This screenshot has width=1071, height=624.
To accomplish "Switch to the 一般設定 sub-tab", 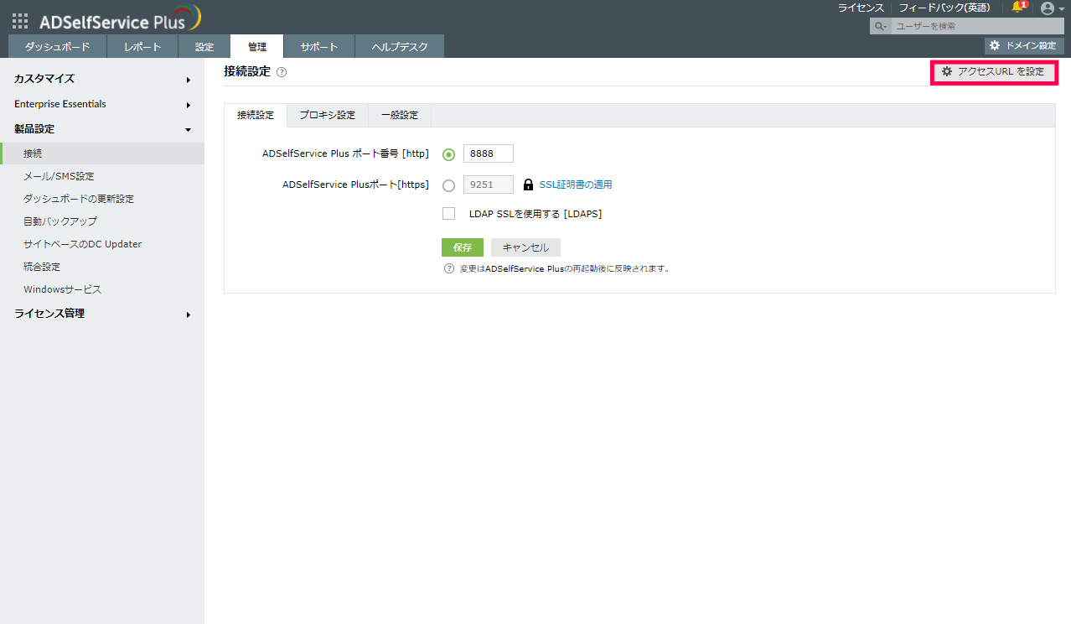I will point(400,115).
